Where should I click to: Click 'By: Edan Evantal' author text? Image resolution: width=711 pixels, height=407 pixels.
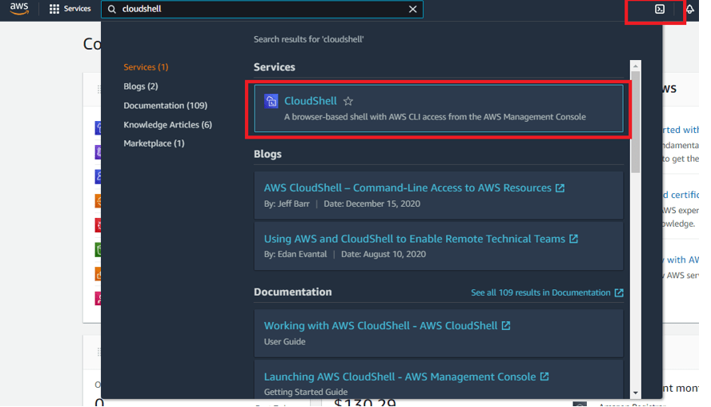[295, 254]
